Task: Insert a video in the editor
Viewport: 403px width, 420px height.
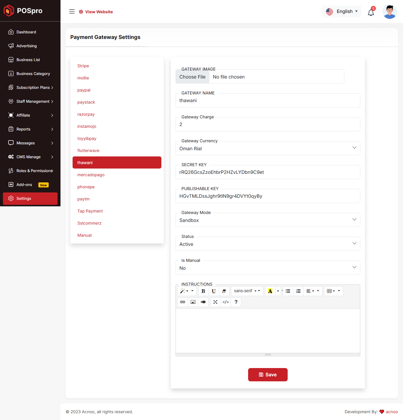Action: pyautogui.click(x=203, y=302)
